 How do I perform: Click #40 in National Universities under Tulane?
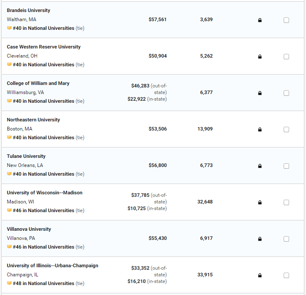coord(43,174)
